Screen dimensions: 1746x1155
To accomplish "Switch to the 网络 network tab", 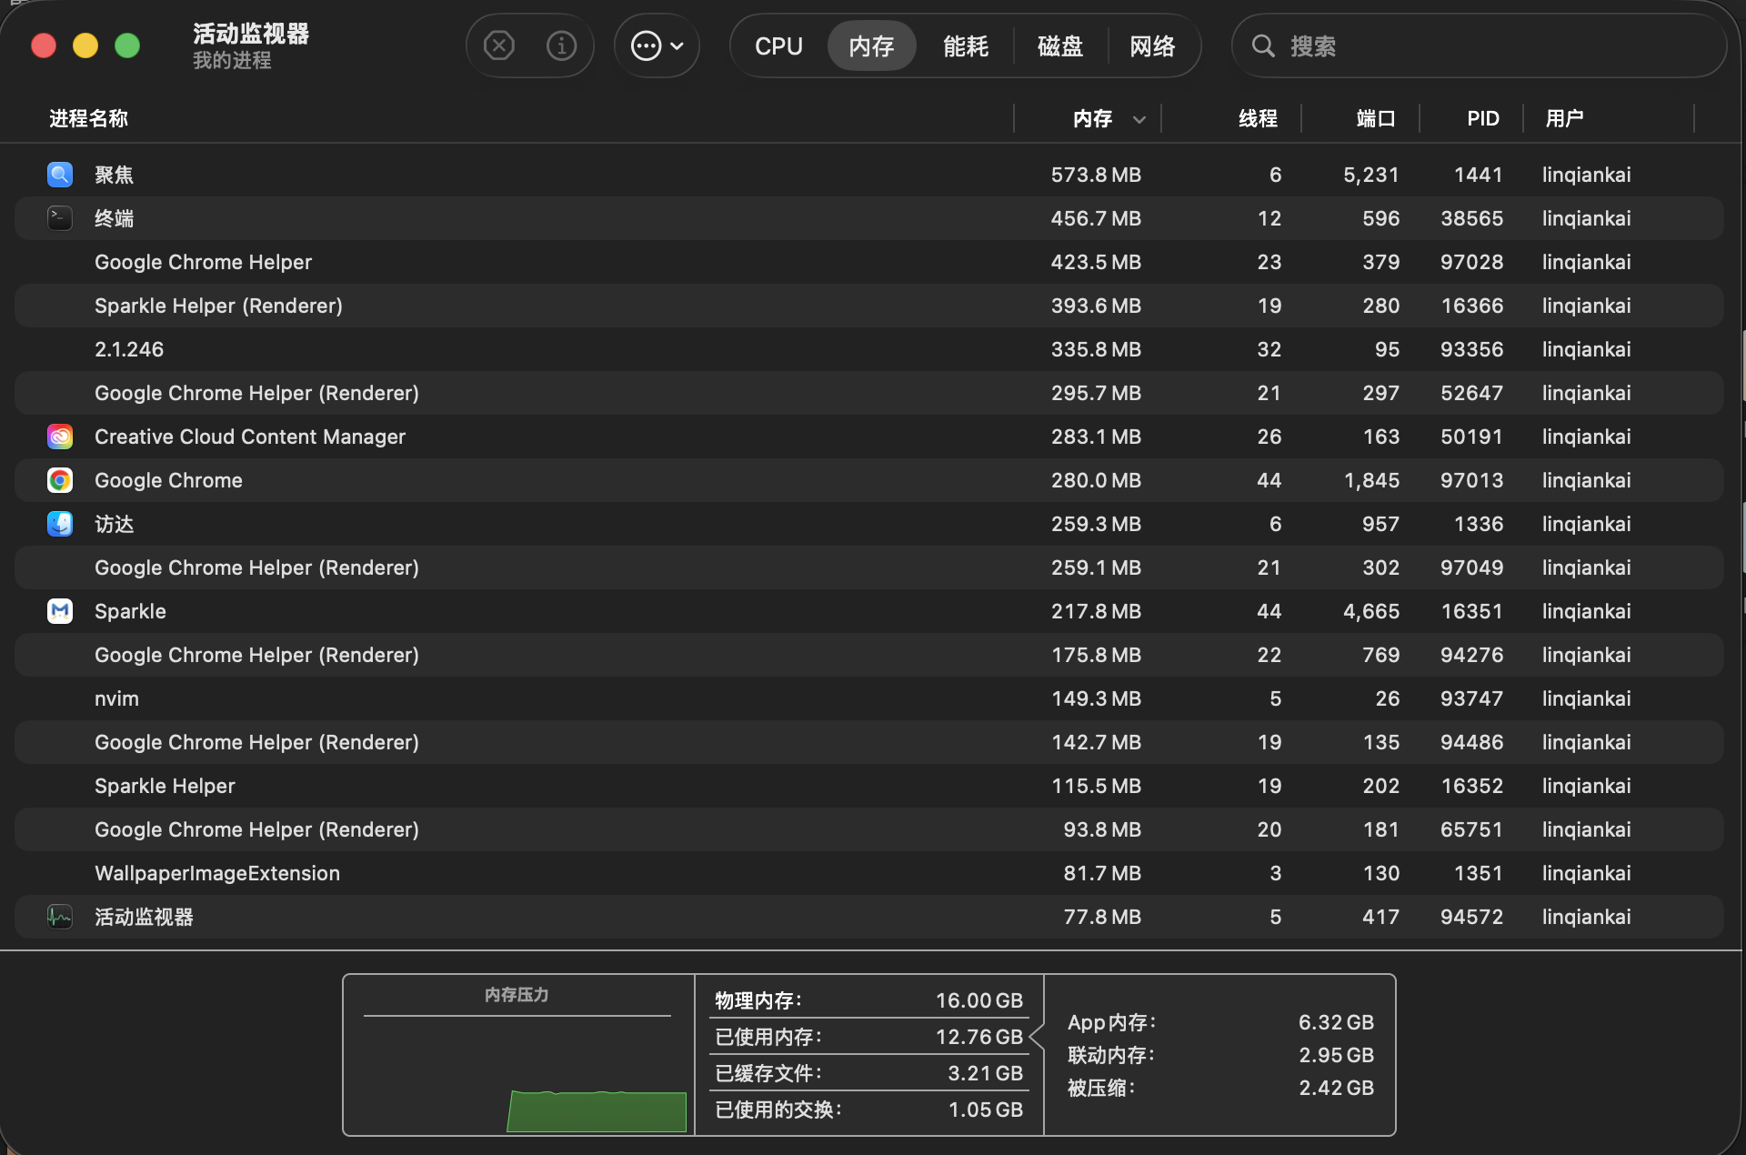I will pos(1152,45).
